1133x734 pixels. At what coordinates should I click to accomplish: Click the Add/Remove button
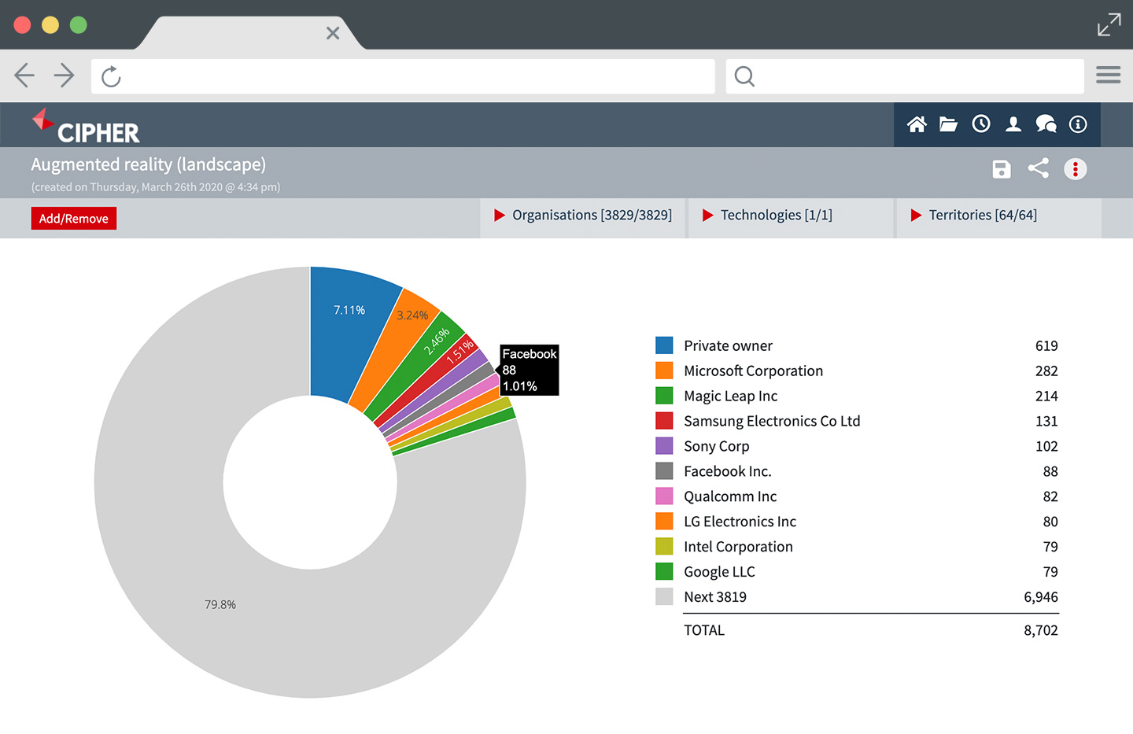(74, 219)
